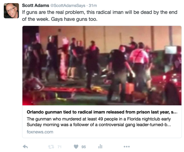Open the Orlando gunman article headline
Screen dimensions: 184x152
point(102,112)
